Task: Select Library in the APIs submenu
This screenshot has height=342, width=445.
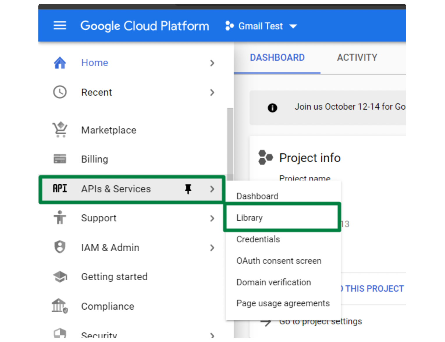Action: click(282, 218)
